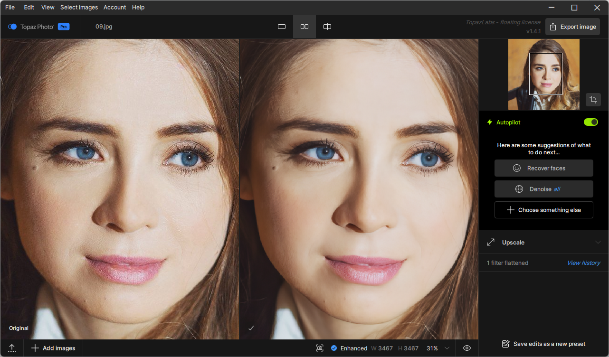The image size is (609, 357).
Task: Open the Account menu
Action: click(114, 8)
